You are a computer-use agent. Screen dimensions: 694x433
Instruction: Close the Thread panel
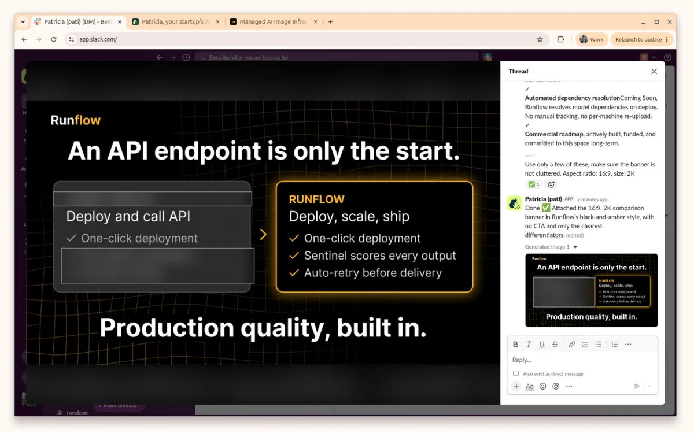click(x=654, y=71)
